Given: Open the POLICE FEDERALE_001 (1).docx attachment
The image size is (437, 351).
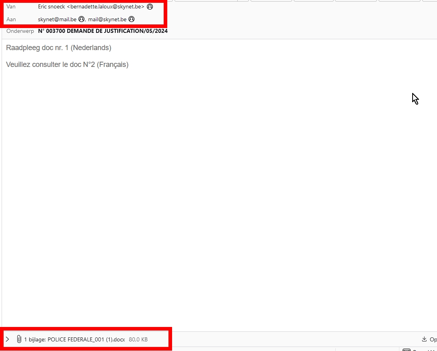Looking at the screenshot, I should click(86, 339).
